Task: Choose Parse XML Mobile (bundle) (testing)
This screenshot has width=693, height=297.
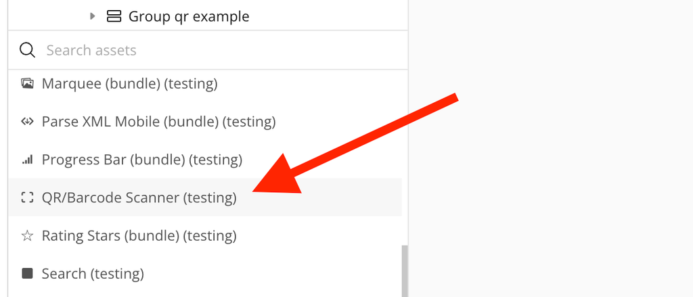Action: coord(158,122)
